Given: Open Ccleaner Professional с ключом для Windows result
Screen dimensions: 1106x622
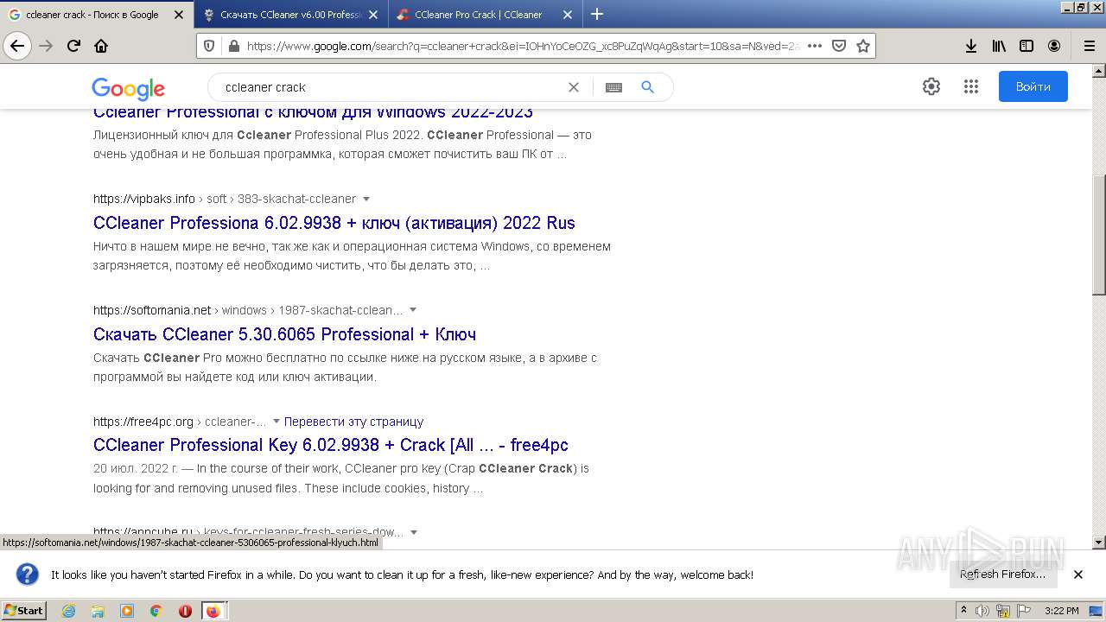Looking at the screenshot, I should (x=313, y=112).
